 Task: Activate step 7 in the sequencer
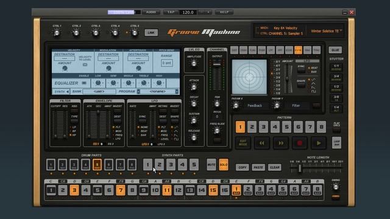pos(121,190)
